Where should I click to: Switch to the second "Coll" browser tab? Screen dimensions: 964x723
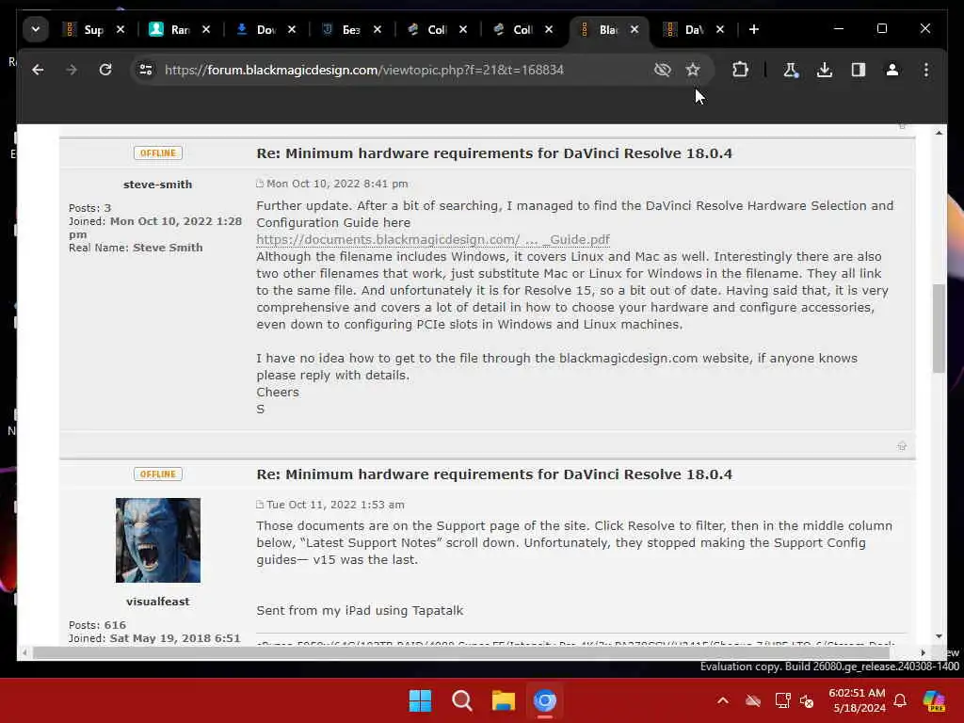click(x=514, y=29)
